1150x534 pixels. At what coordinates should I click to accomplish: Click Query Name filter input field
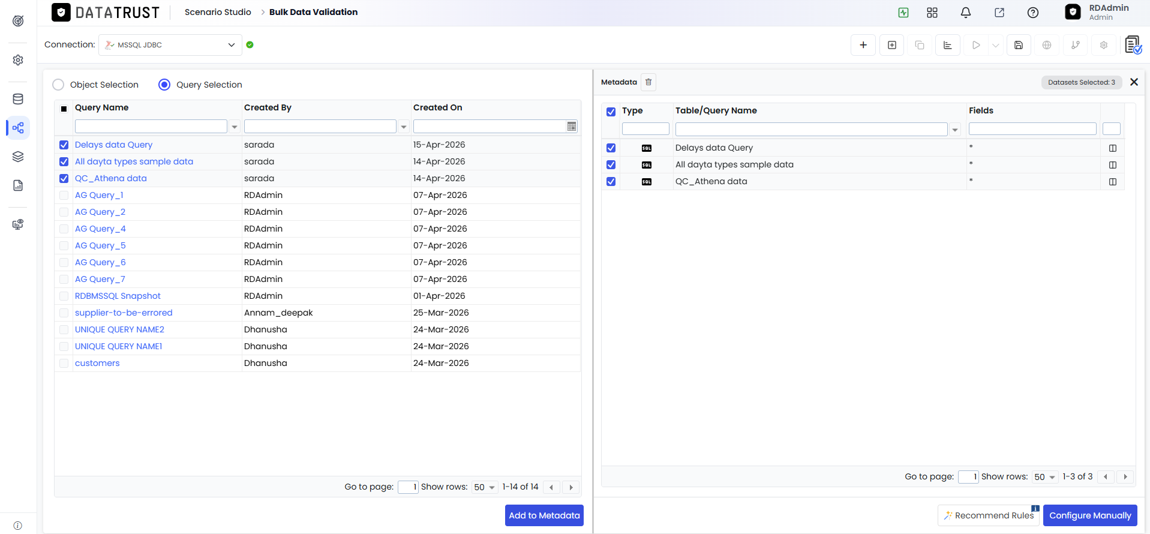click(151, 127)
